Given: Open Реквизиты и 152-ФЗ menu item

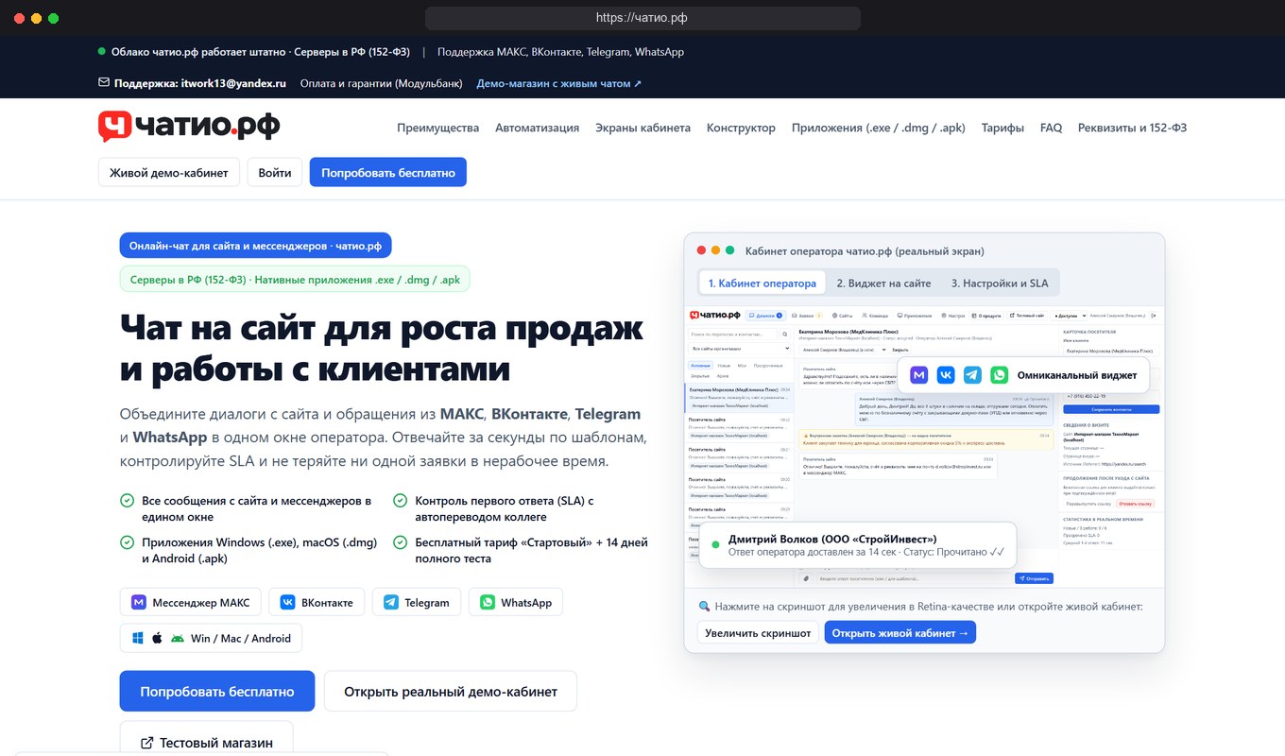Looking at the screenshot, I should click(1132, 128).
